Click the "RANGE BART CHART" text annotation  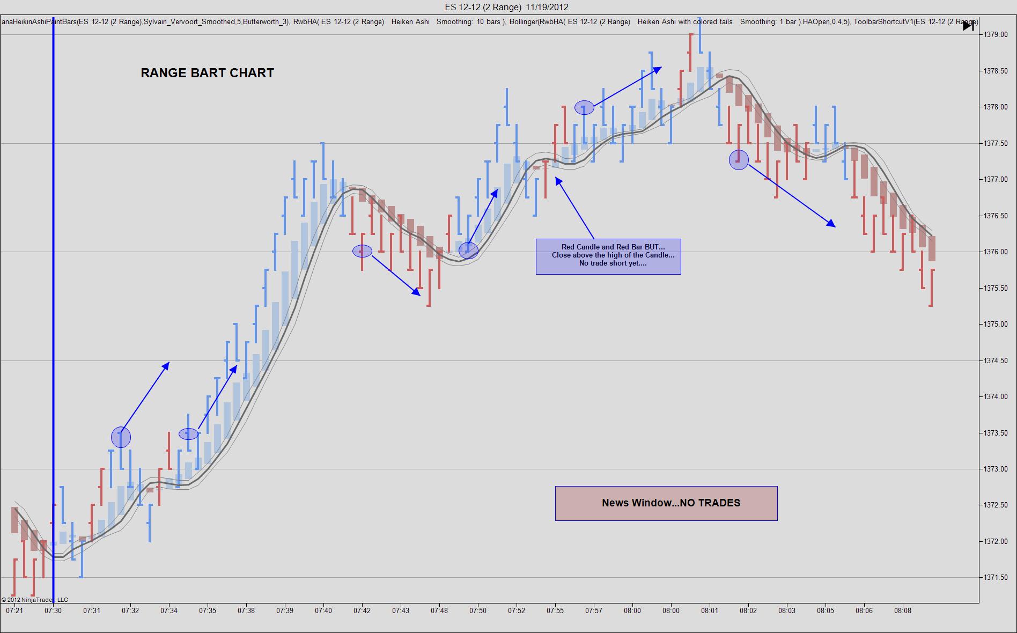coord(207,73)
